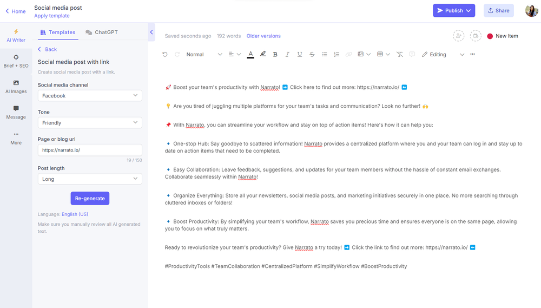Open the Brief + SEO tool
The image size is (541, 308).
pyautogui.click(x=16, y=61)
